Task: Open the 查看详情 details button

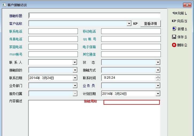Action: coord(150,24)
